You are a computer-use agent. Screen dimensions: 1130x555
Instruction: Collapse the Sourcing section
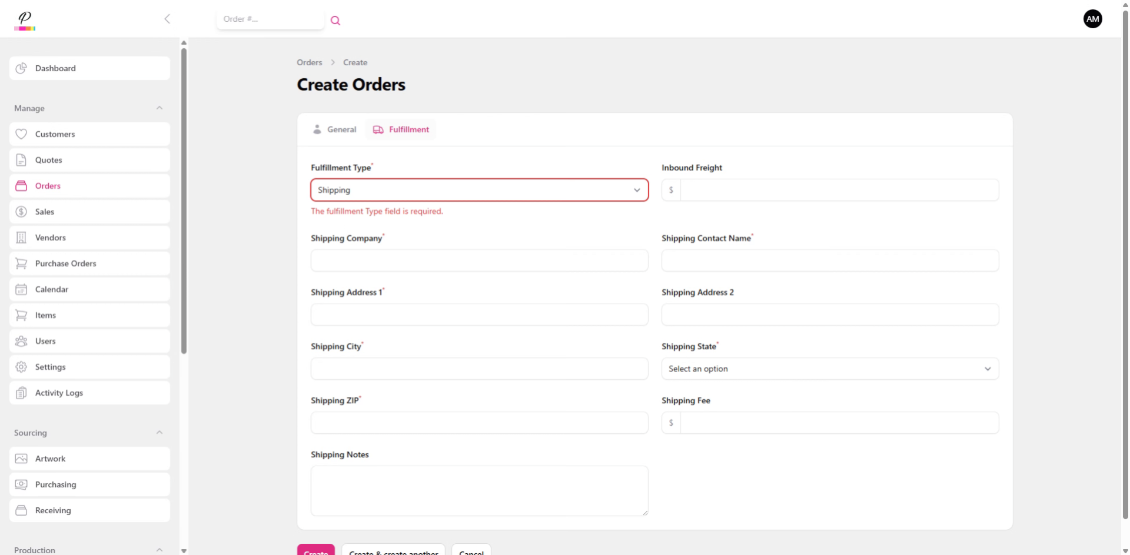tap(159, 432)
